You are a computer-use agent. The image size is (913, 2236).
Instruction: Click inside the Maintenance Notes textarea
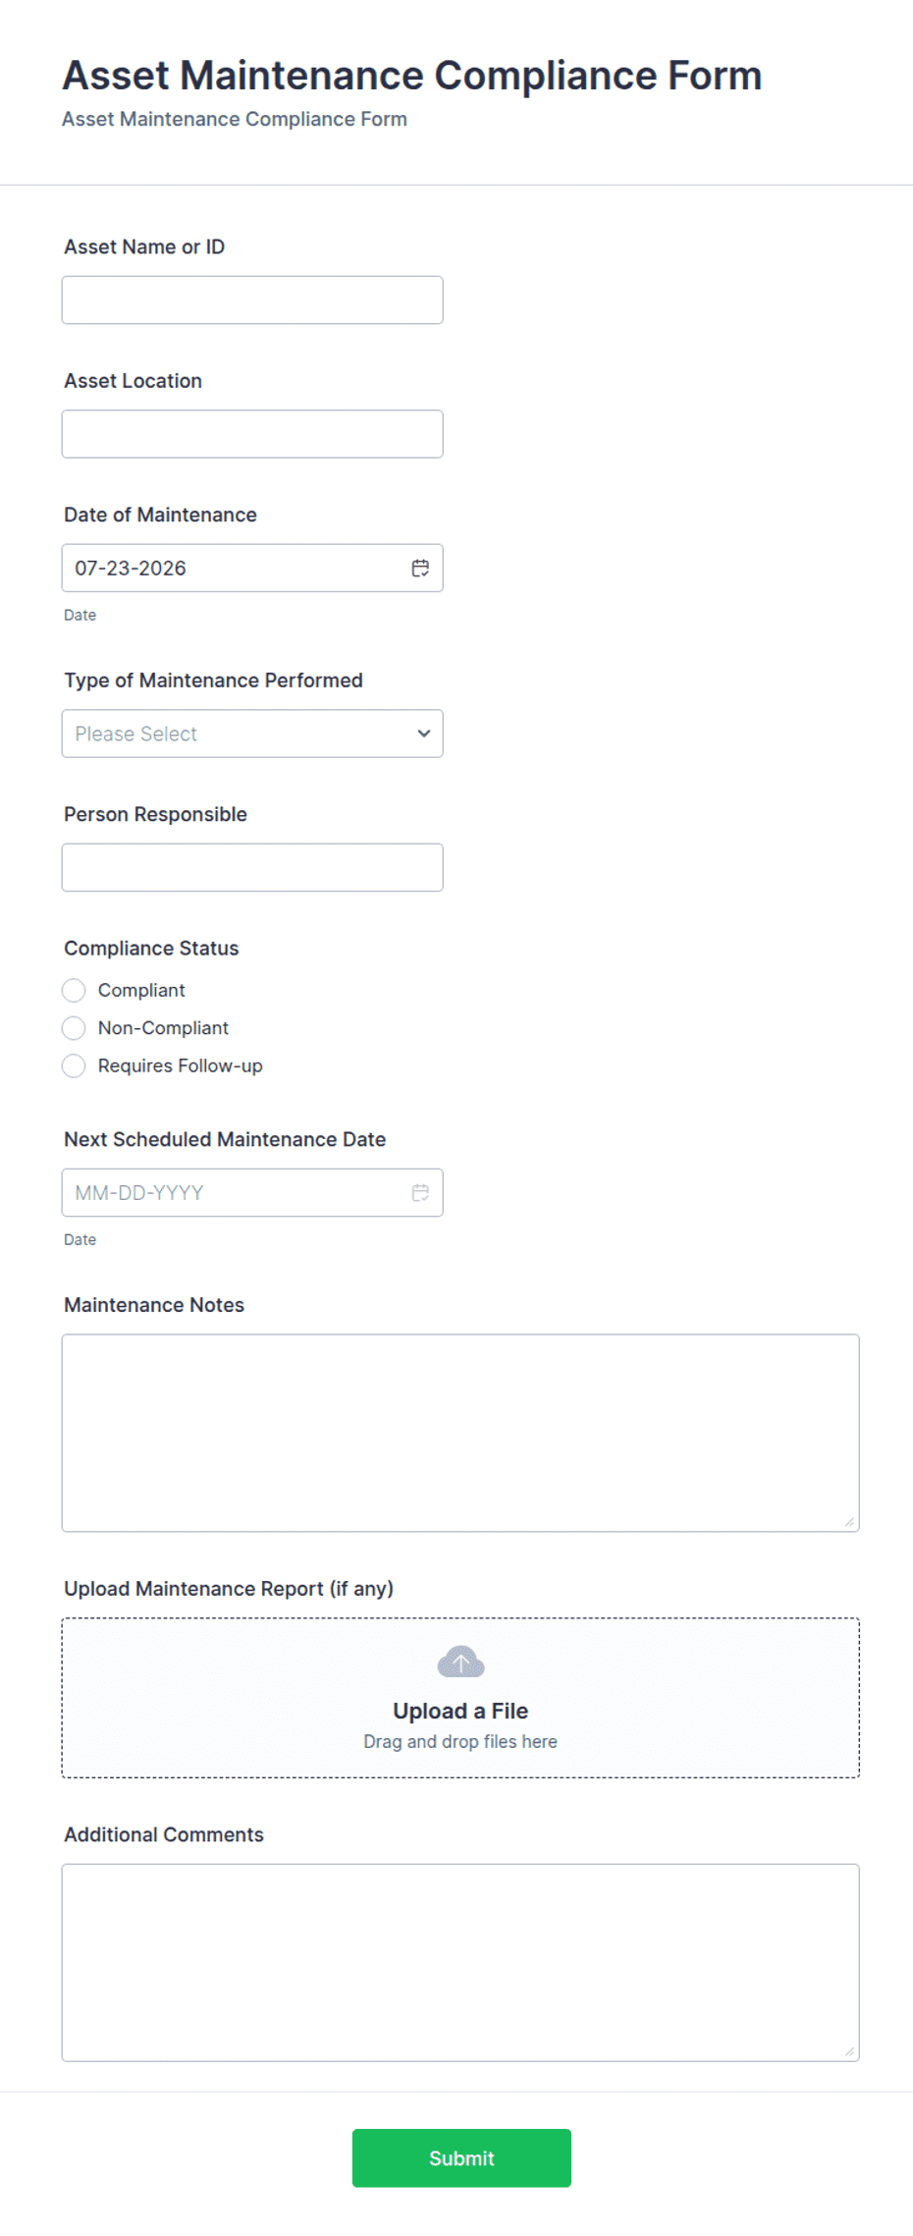pyautogui.click(x=460, y=1433)
